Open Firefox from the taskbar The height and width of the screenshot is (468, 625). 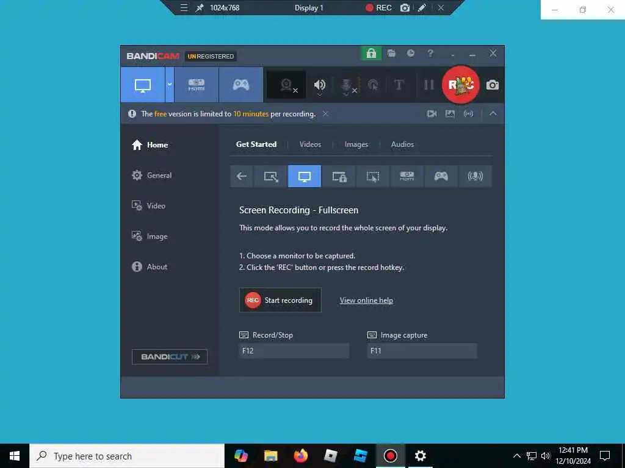click(x=300, y=456)
